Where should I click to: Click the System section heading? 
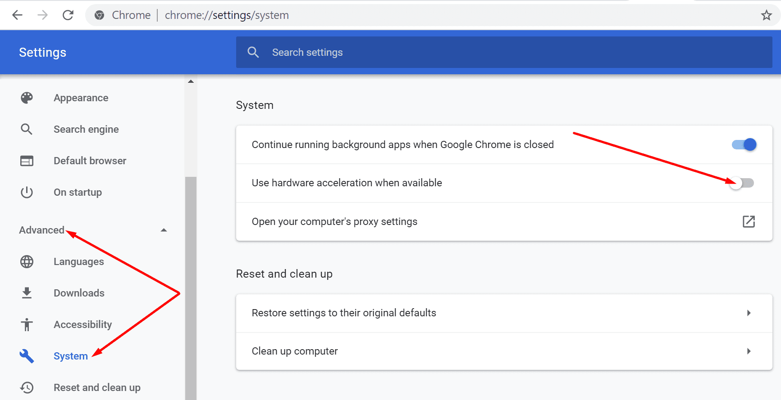pyautogui.click(x=255, y=105)
